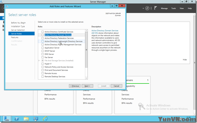197x123 pixels.
Task: Open BPA results in the servers tile
Action: (x=127, y=103)
